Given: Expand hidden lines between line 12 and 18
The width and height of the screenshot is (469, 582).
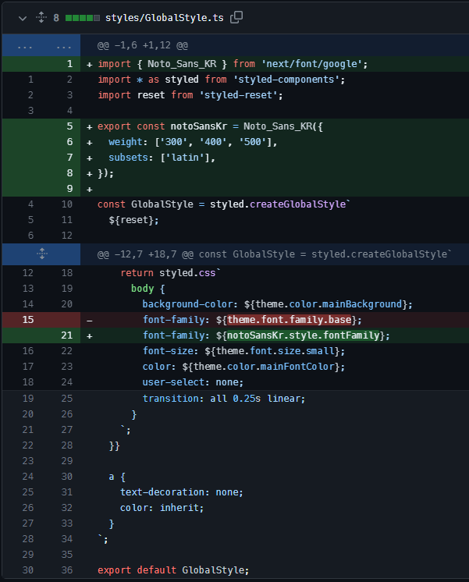Looking at the screenshot, I should 41,254.
